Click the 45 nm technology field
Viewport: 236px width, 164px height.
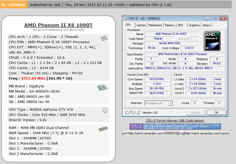pos(152,48)
